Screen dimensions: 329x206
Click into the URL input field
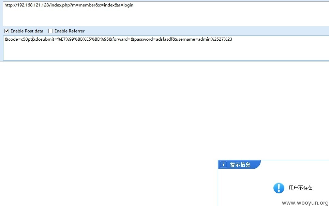click(166, 14)
